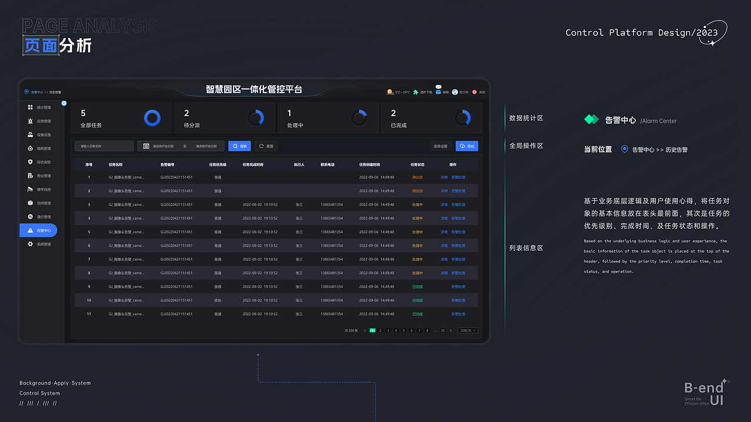Click the 应急管理 siren icon
Image resolution: width=751 pixels, height=422 pixels.
(x=31, y=121)
